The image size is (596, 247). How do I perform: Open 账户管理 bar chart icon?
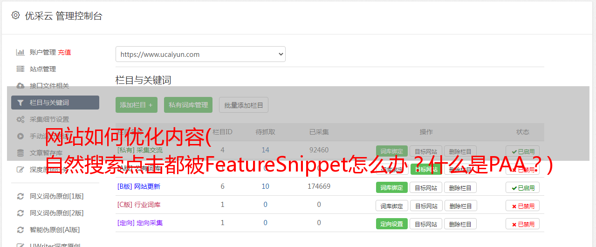pyautogui.click(x=20, y=52)
